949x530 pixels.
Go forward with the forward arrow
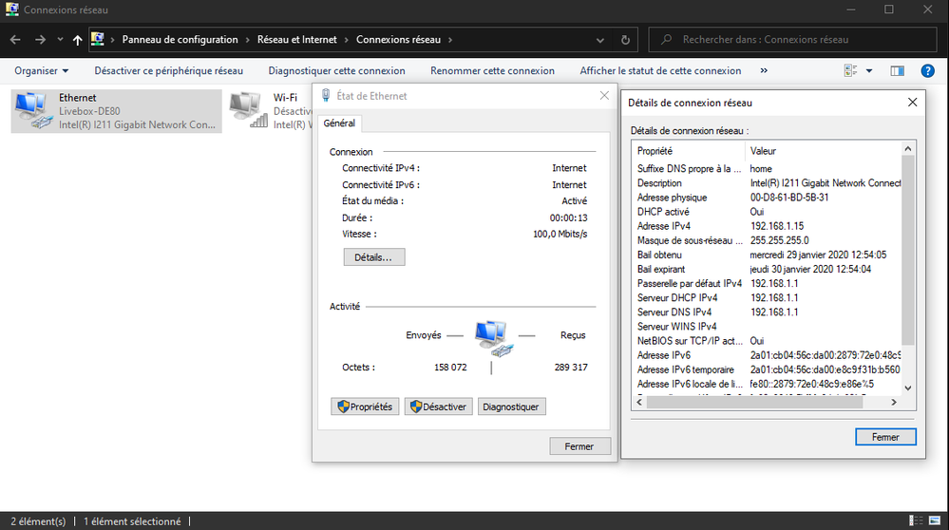click(40, 40)
